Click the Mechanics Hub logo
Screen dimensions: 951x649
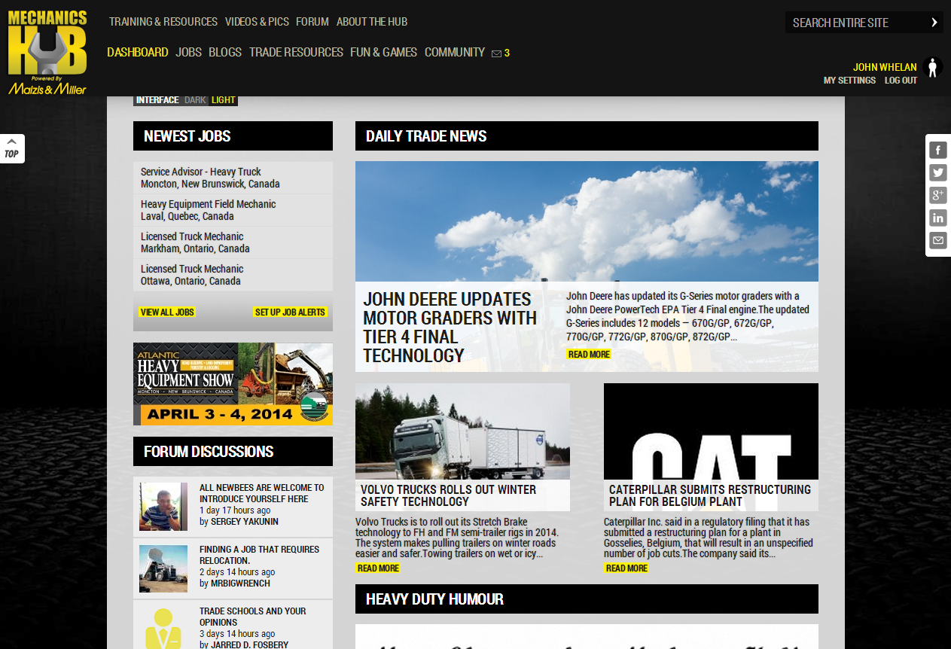(x=47, y=52)
